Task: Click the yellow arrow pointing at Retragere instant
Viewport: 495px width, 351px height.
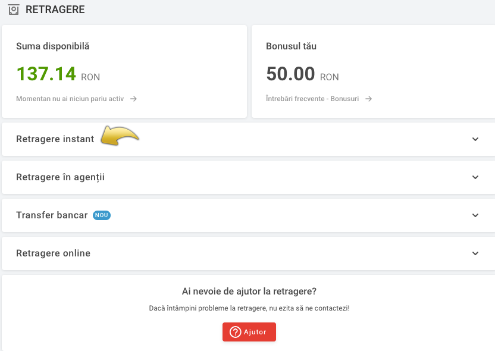Action: coord(120,136)
